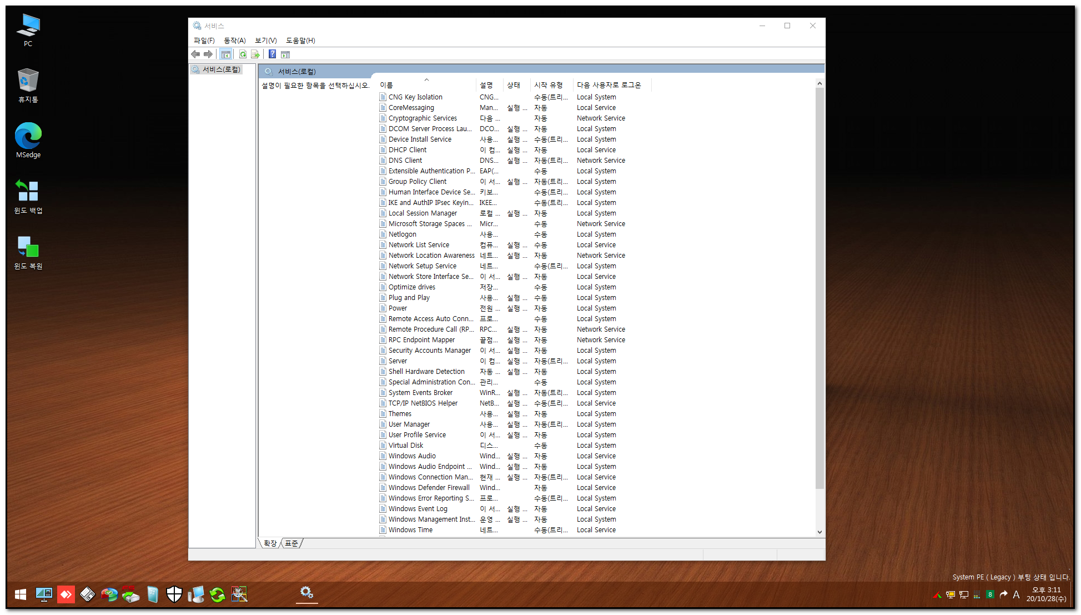Viewport: 1081px width, 615px height.
Task: Click the scrollbar down arrow in services list
Action: 819,532
